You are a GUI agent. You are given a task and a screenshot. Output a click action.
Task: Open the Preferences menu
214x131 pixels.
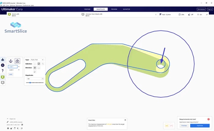27,5
